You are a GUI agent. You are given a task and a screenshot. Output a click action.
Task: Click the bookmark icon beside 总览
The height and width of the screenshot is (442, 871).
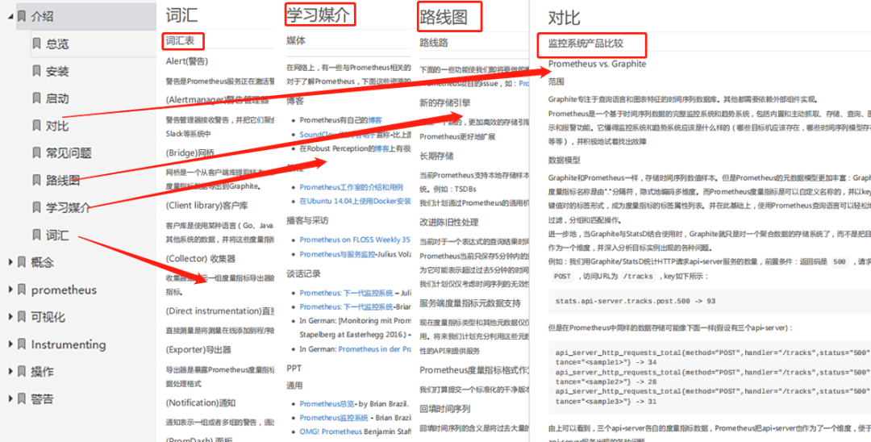click(36, 44)
